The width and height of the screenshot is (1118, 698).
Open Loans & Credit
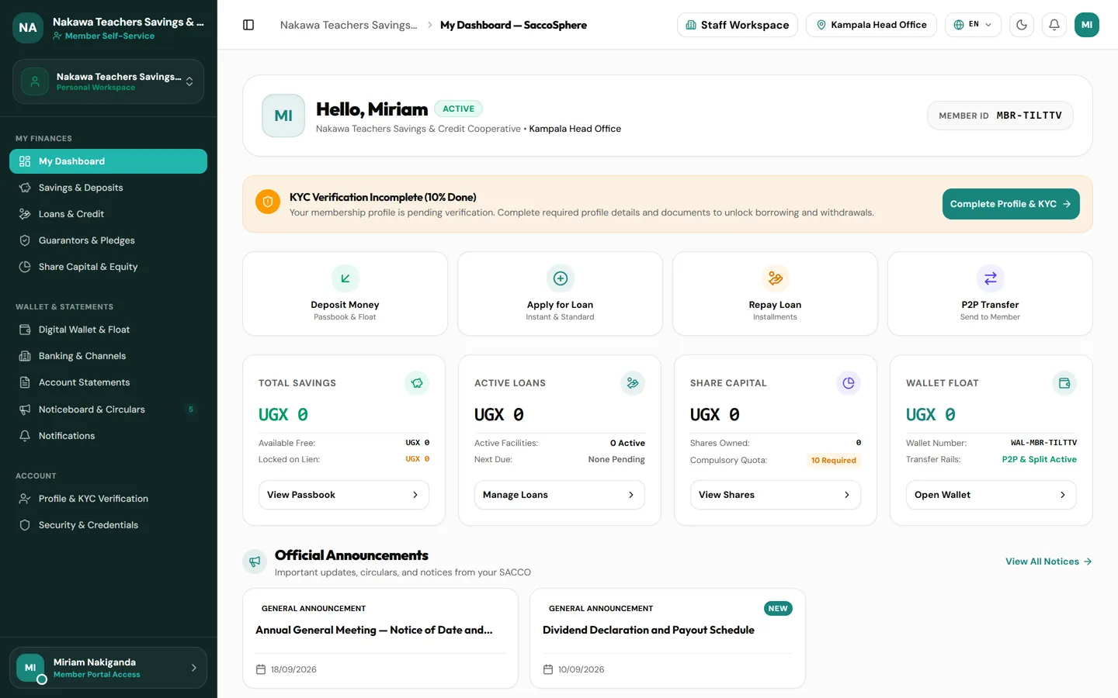coord(108,214)
